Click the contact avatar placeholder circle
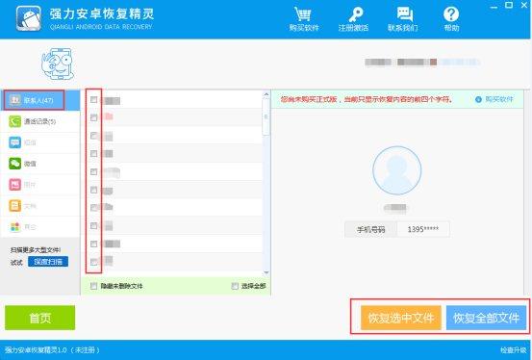 (x=396, y=170)
